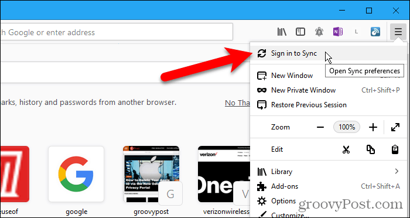Open the Library toolbar icon

pos(282,32)
